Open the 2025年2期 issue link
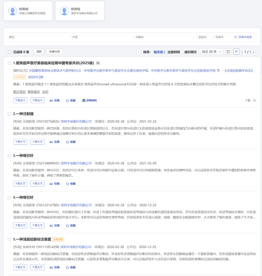 coord(36,77)
